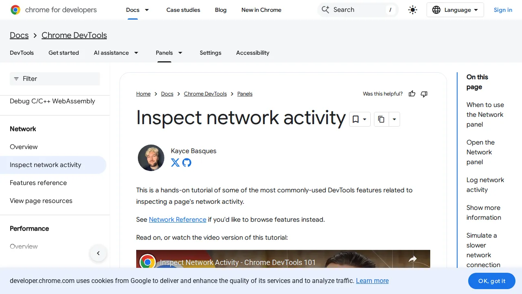Bookmark the Inspect network activity article
Image resolution: width=522 pixels, height=294 pixels.
356,119
